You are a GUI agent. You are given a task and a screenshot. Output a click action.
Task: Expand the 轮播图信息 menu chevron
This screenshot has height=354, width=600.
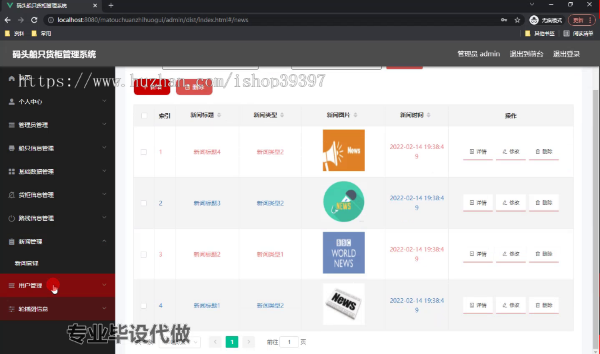point(104,308)
